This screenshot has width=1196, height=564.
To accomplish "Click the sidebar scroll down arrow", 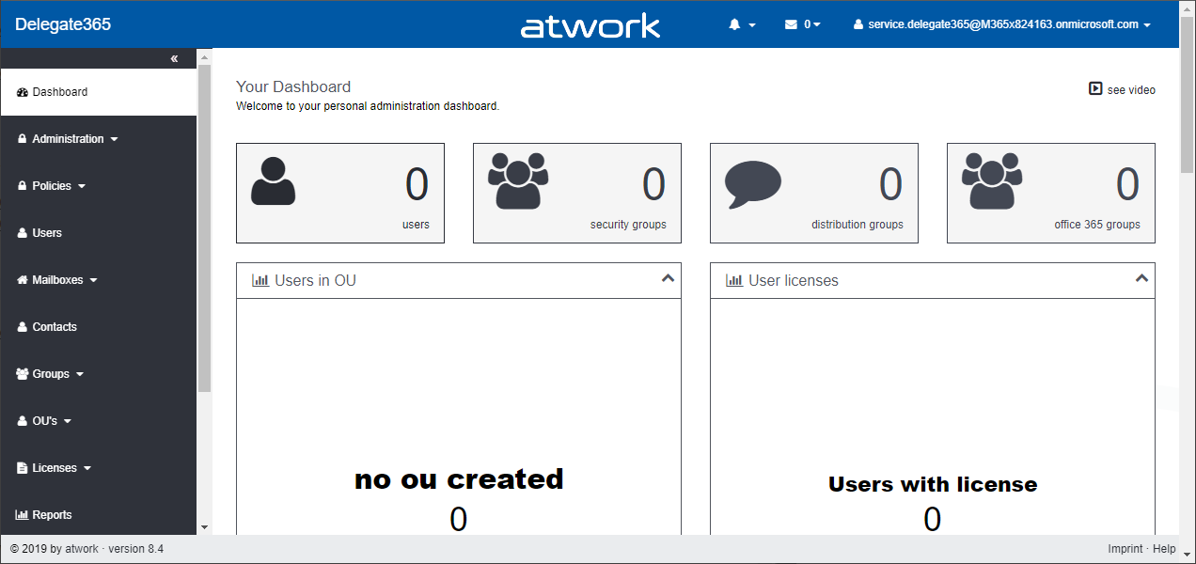I will point(204,527).
